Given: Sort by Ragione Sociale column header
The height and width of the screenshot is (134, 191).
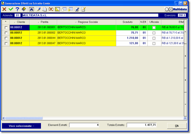Looking at the screenshot, I should click(x=87, y=22).
